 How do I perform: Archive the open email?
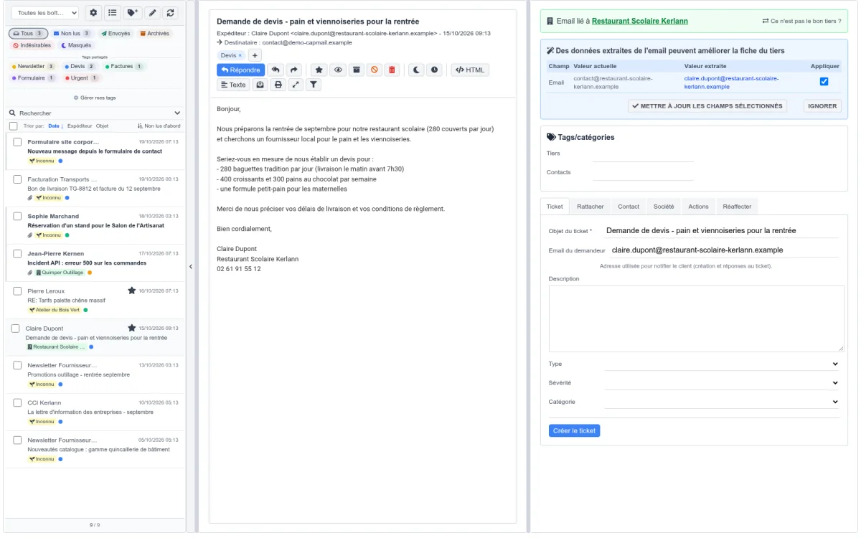click(356, 70)
